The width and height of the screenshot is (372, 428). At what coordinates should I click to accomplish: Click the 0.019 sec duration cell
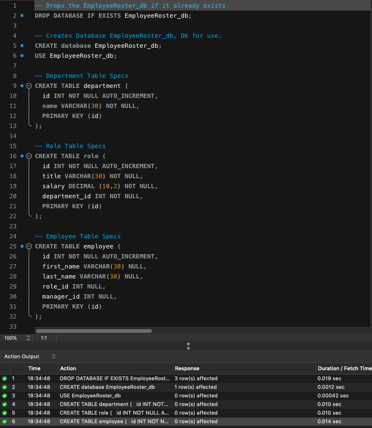[x=329, y=379]
